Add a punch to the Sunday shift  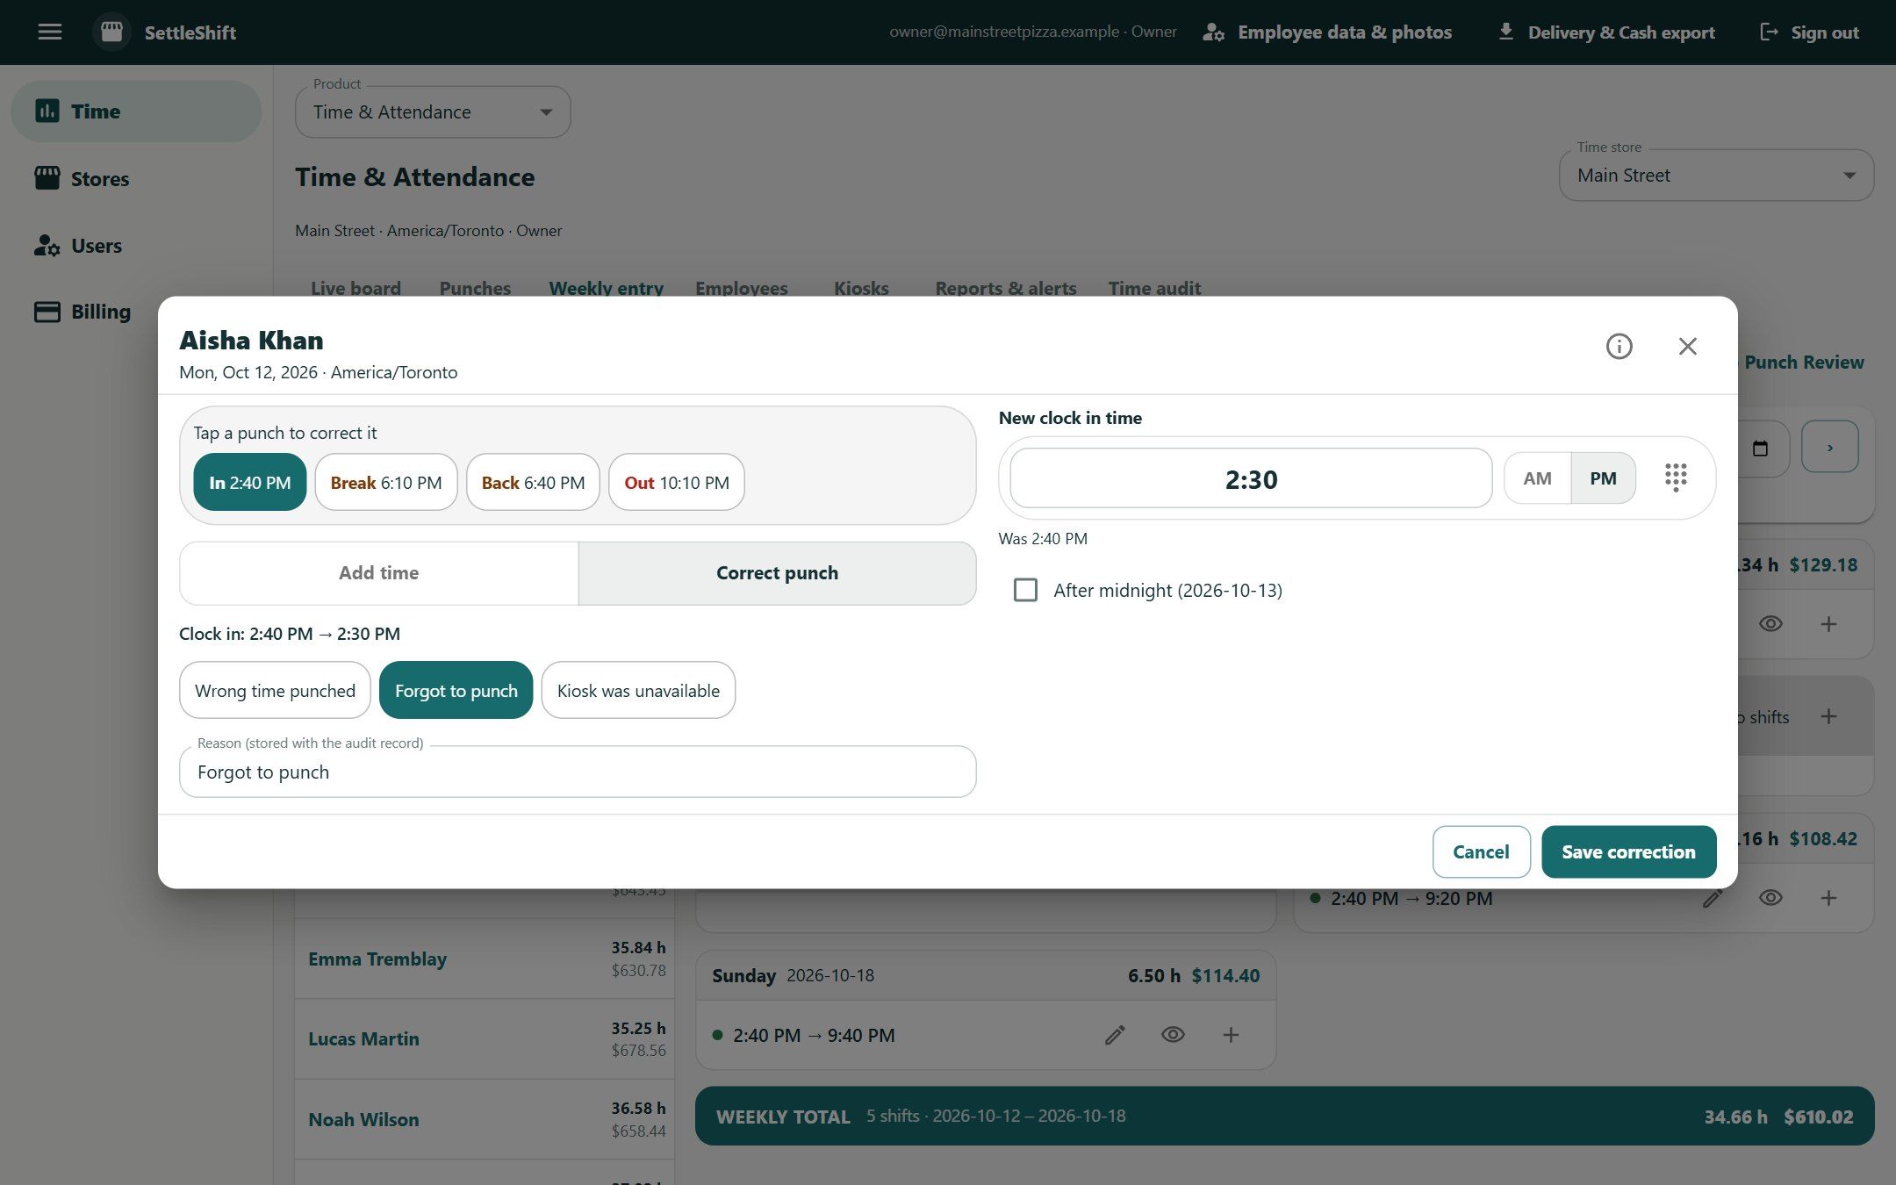[1231, 1035]
